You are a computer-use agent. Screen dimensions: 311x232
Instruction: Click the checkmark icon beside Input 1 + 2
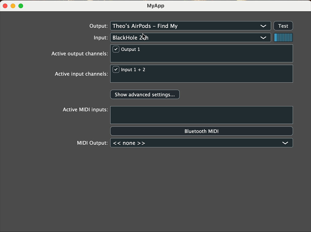coord(116,69)
